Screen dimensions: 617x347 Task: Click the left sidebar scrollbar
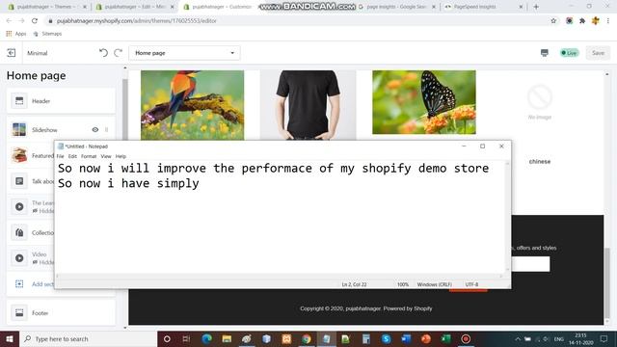click(125, 110)
